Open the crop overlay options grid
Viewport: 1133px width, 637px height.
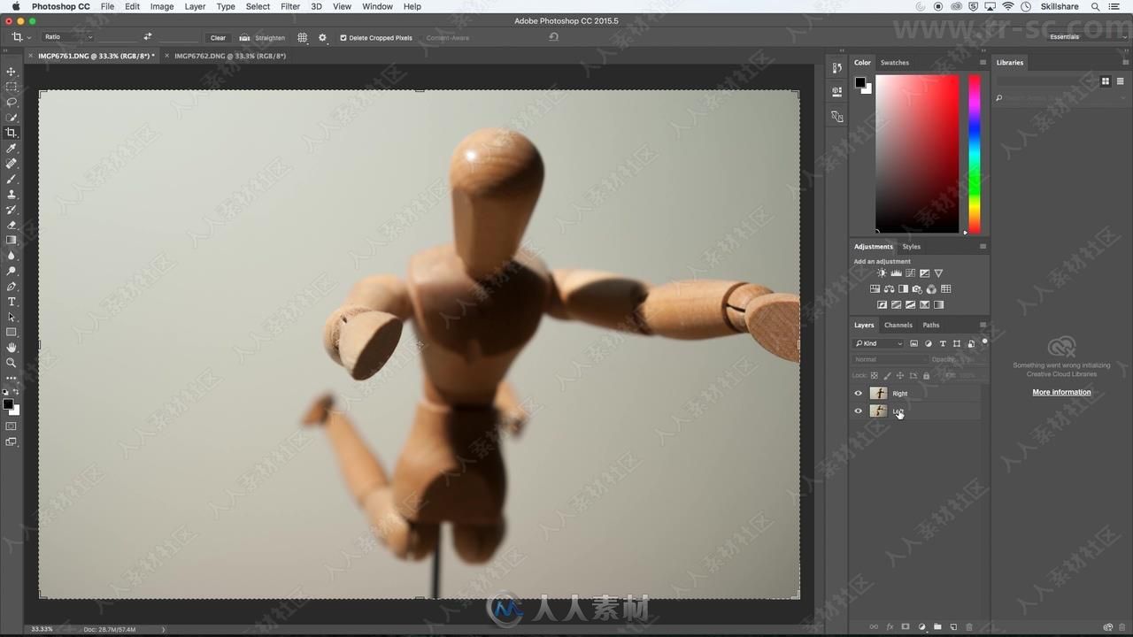(x=303, y=38)
